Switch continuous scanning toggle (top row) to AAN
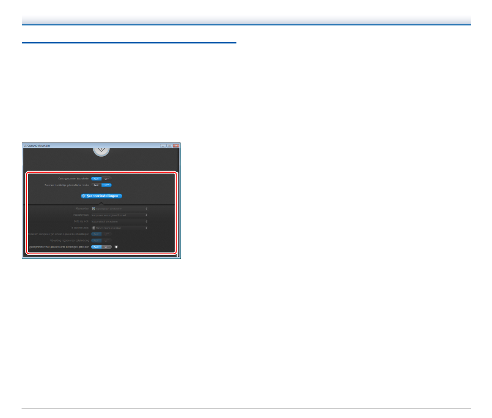This screenshot has height=418, width=492. pyautogui.click(x=96, y=179)
